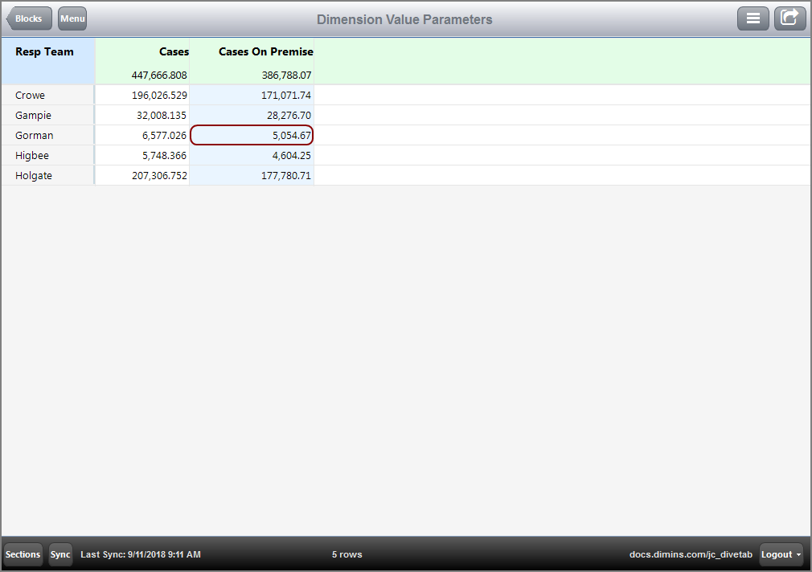Click the Last Sync timestamp
Viewport: 812px width, 572px height.
point(140,554)
